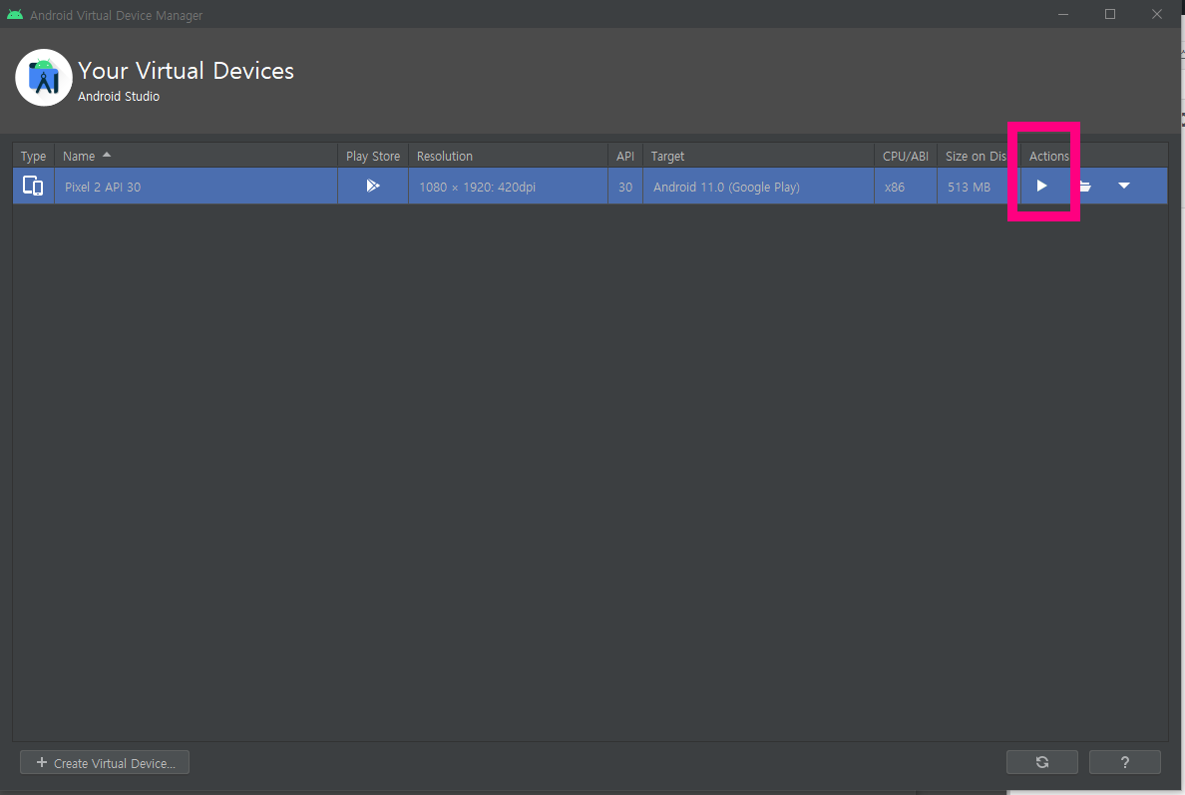Refresh the virtual devices list
The width and height of the screenshot is (1185, 795).
(x=1042, y=762)
